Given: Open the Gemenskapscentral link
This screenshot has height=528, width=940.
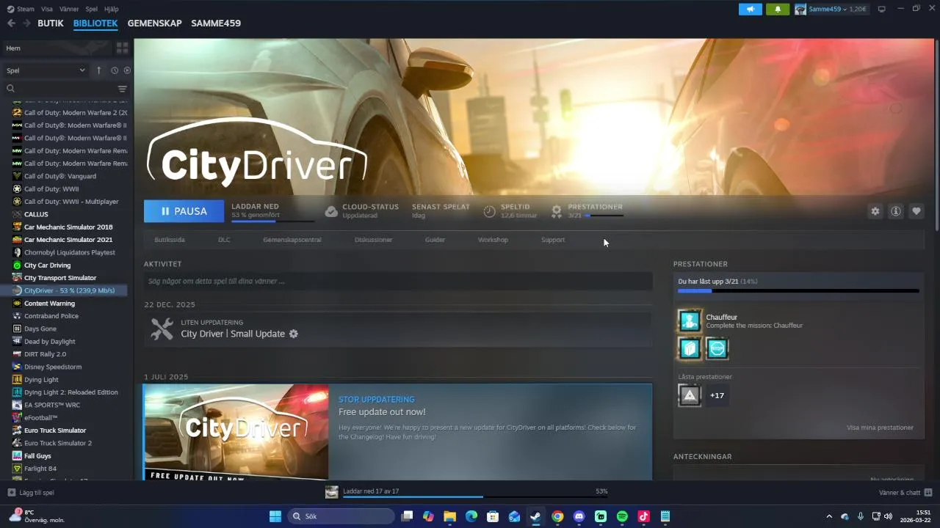Looking at the screenshot, I should (292, 240).
